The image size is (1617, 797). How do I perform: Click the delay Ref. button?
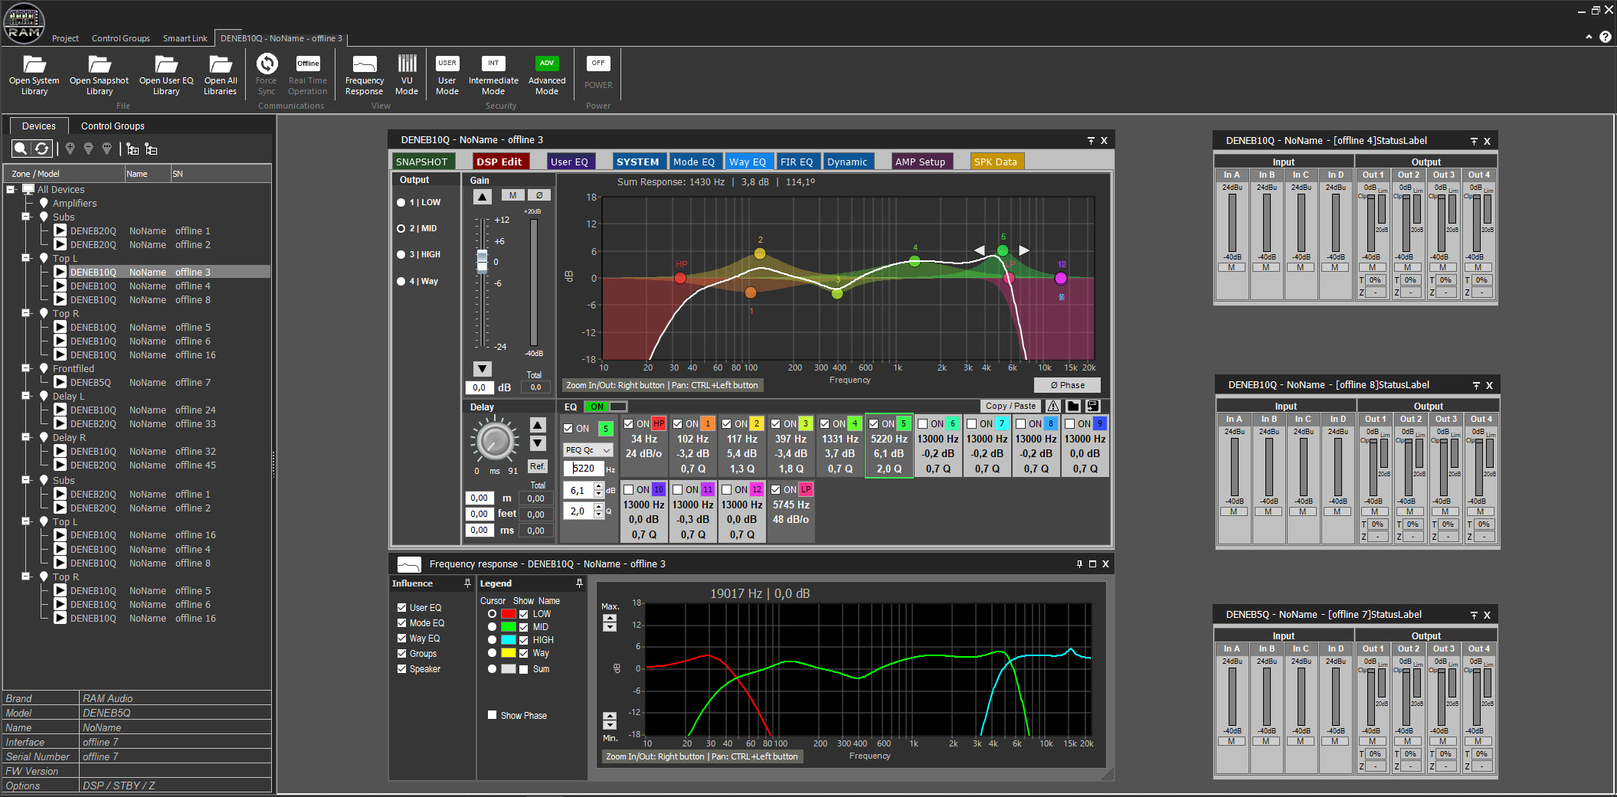pyautogui.click(x=538, y=466)
